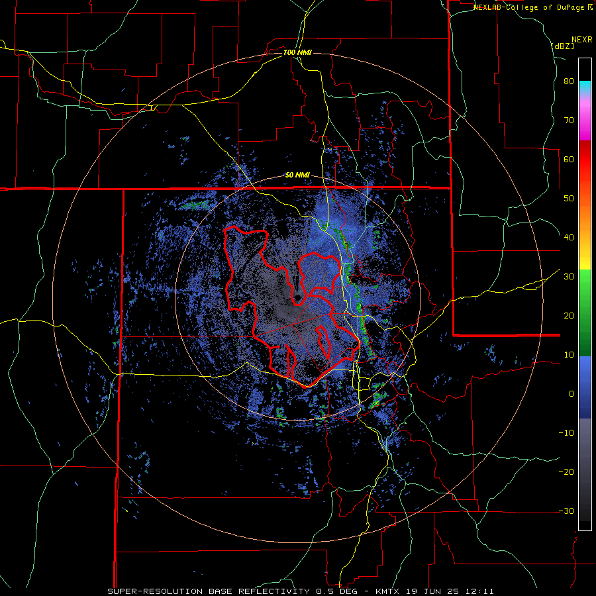
Task: Click the -20 value on the dBZ scale
Action: [x=566, y=472]
